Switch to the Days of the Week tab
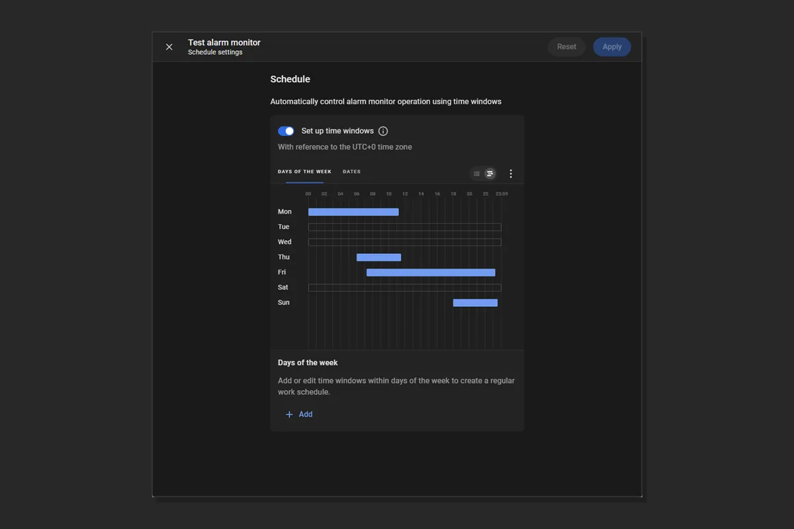Screen dimensions: 794x529 coord(304,172)
